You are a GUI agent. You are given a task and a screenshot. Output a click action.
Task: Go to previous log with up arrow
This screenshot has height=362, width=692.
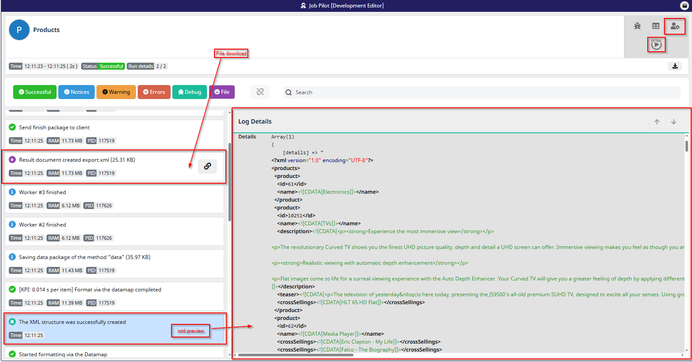coord(656,122)
